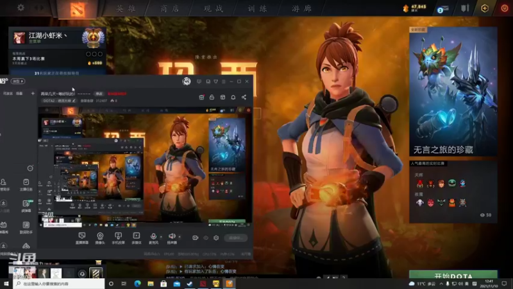Open File Explorer from taskbar
The height and width of the screenshot is (289, 513).
pyautogui.click(x=151, y=284)
